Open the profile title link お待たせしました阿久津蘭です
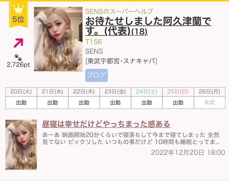Image resolution: width=229 pixels, height=181 pixels. click(x=148, y=26)
